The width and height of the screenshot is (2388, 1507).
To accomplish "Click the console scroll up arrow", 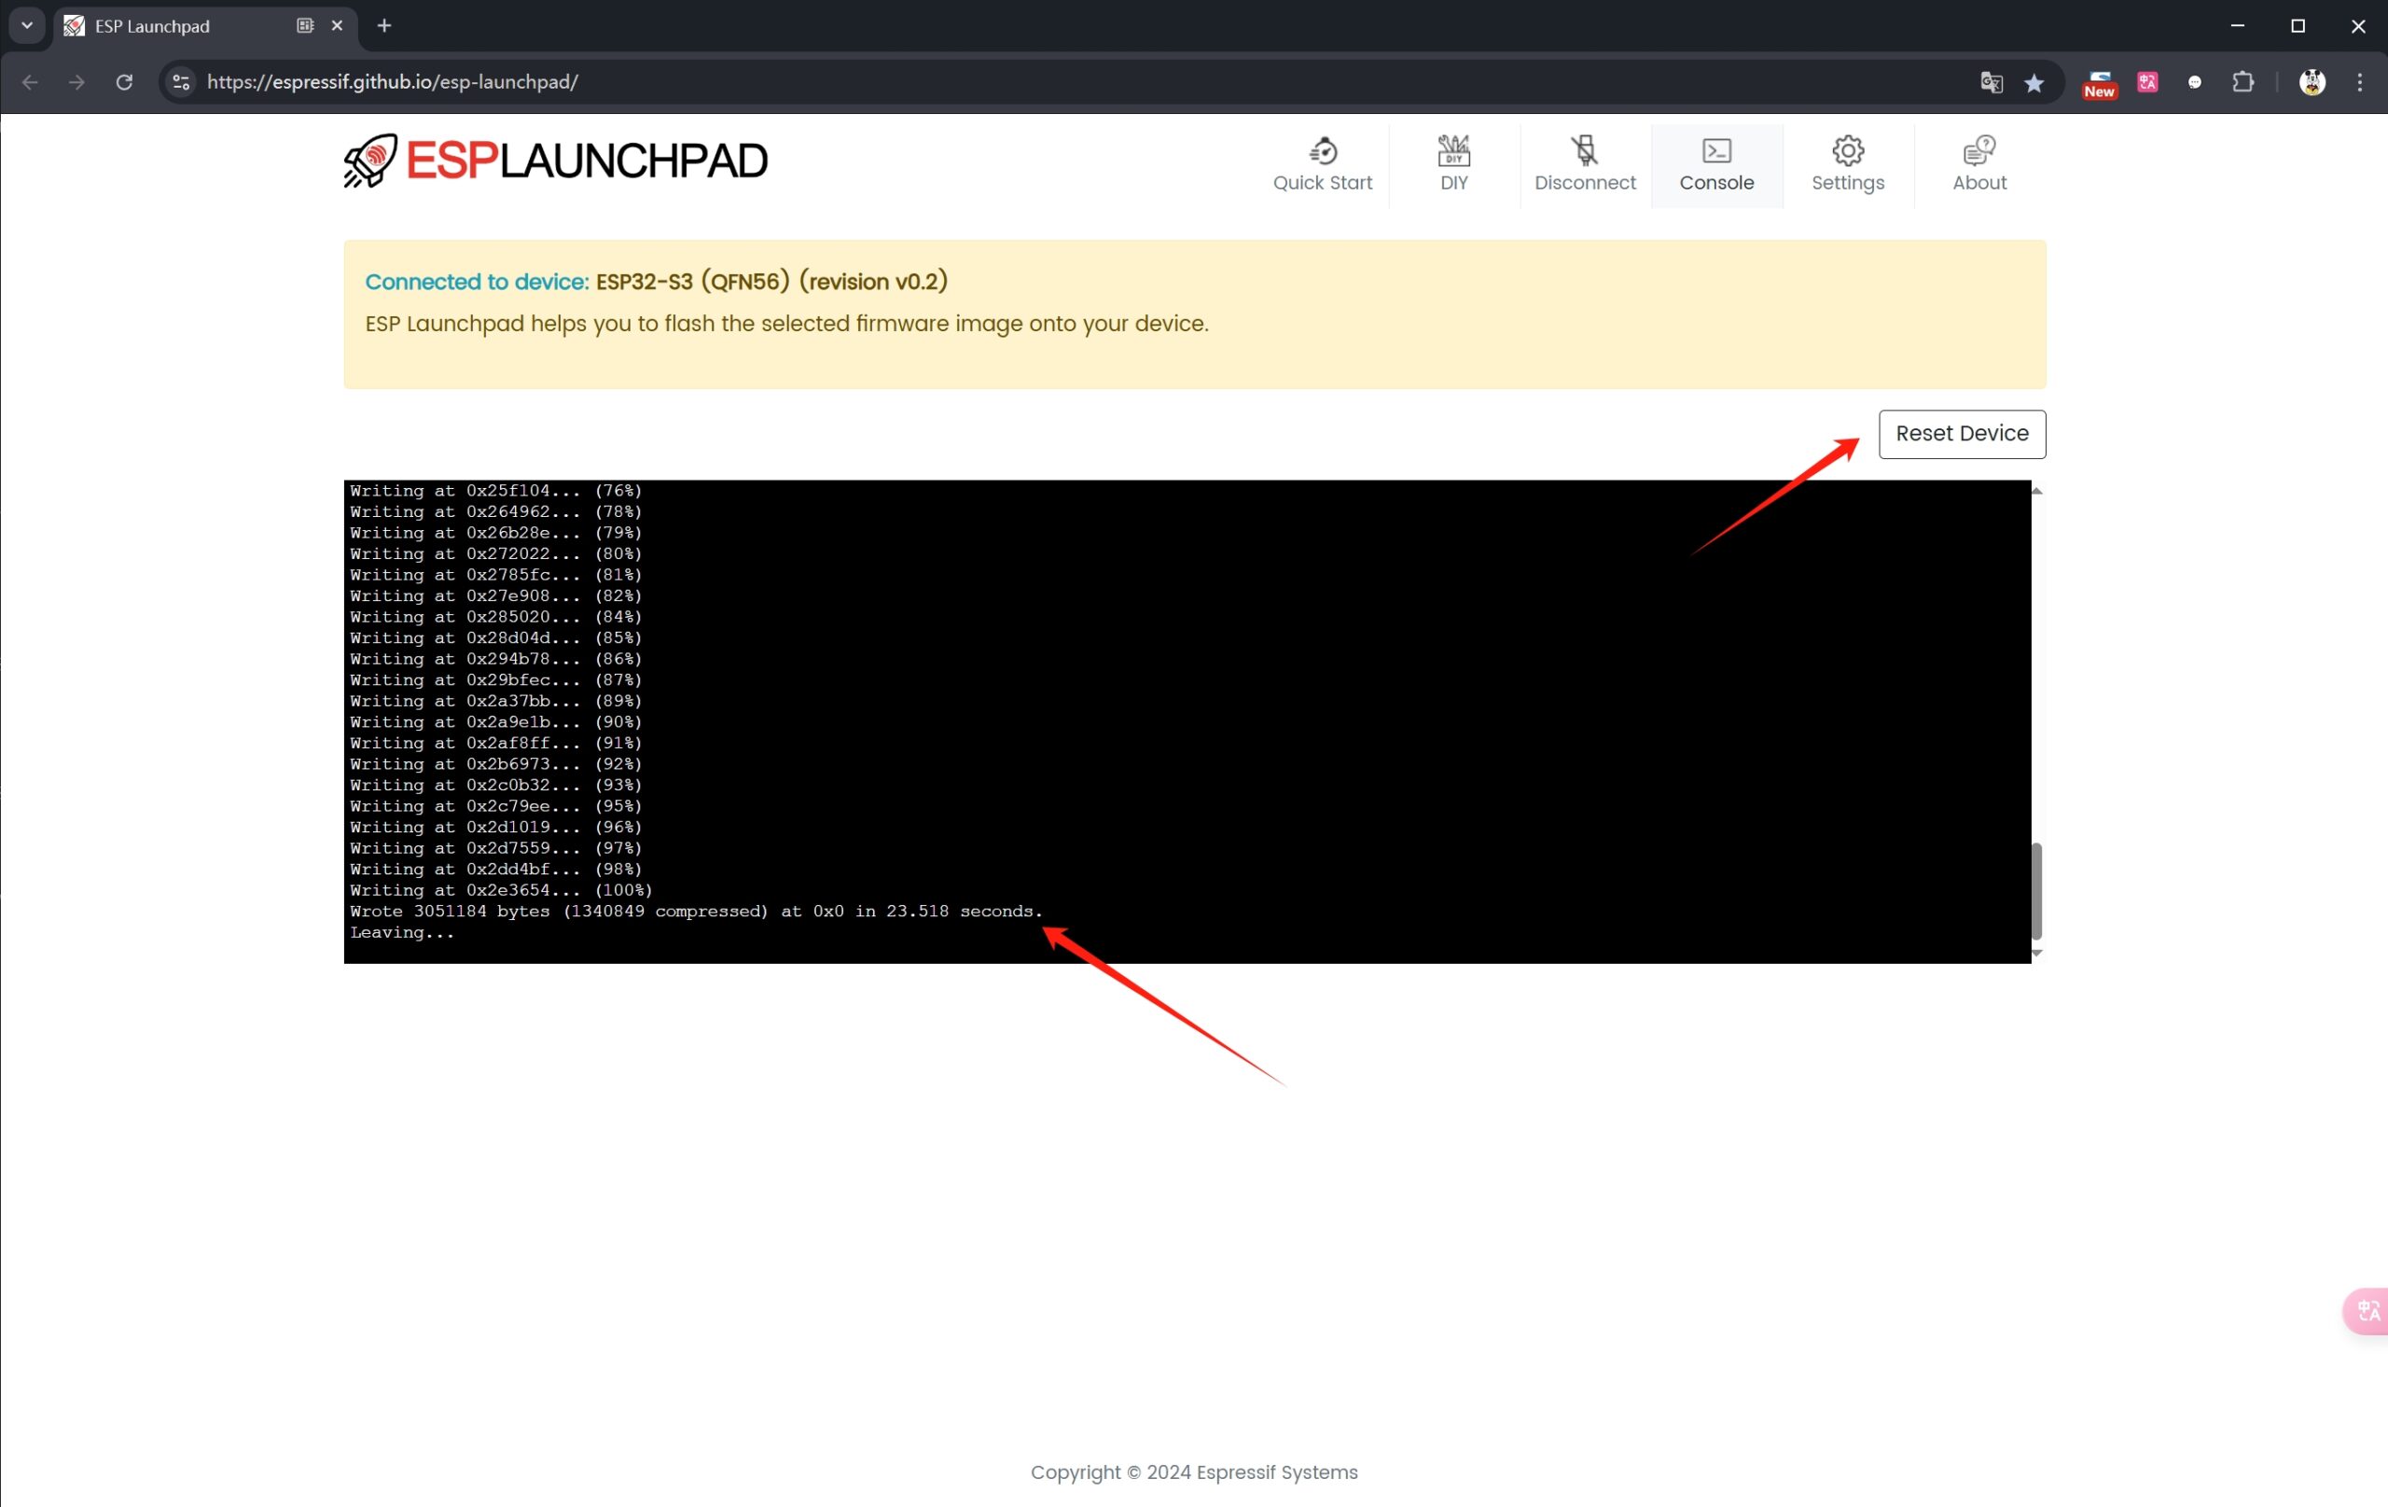I will [2036, 490].
